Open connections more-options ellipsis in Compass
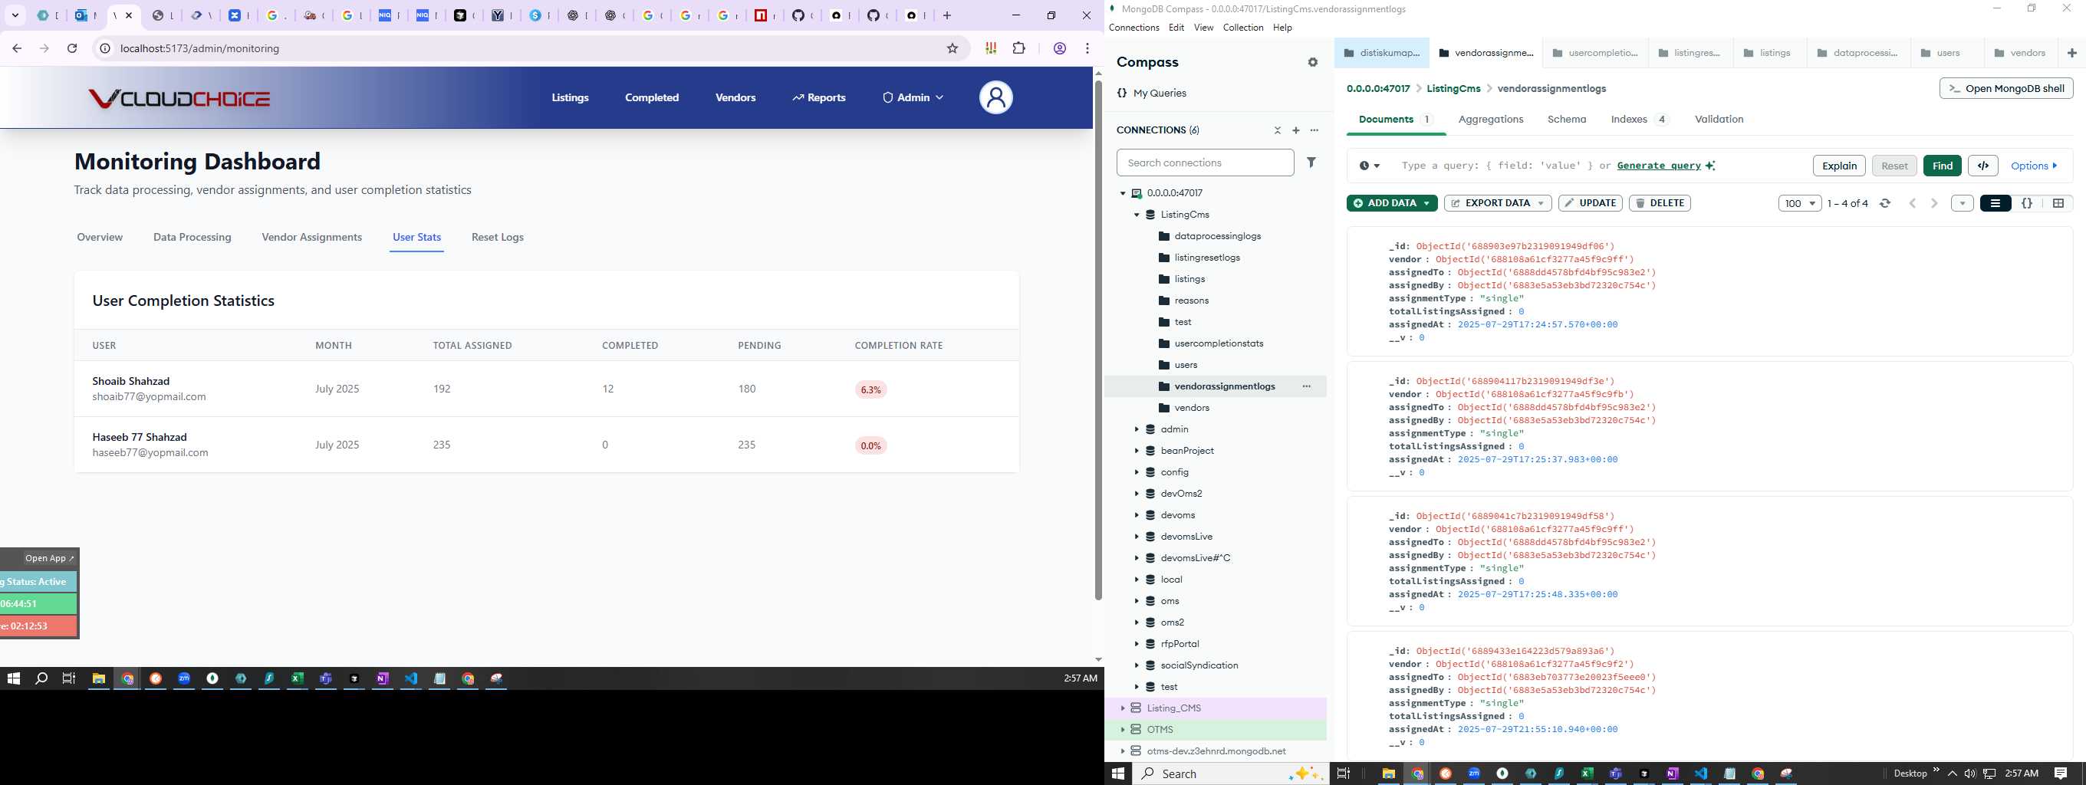 [x=1314, y=130]
